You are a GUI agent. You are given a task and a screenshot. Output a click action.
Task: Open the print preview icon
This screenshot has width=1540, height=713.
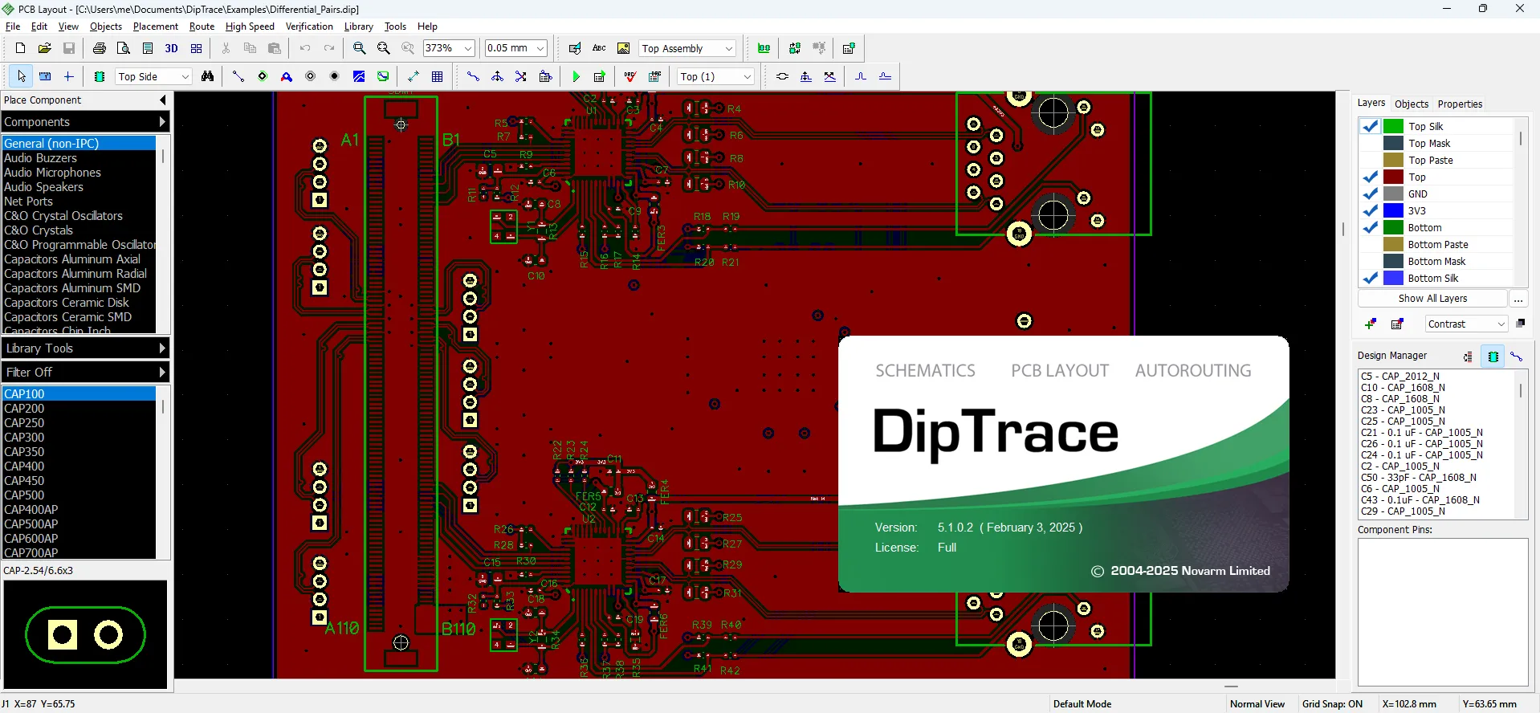124,48
